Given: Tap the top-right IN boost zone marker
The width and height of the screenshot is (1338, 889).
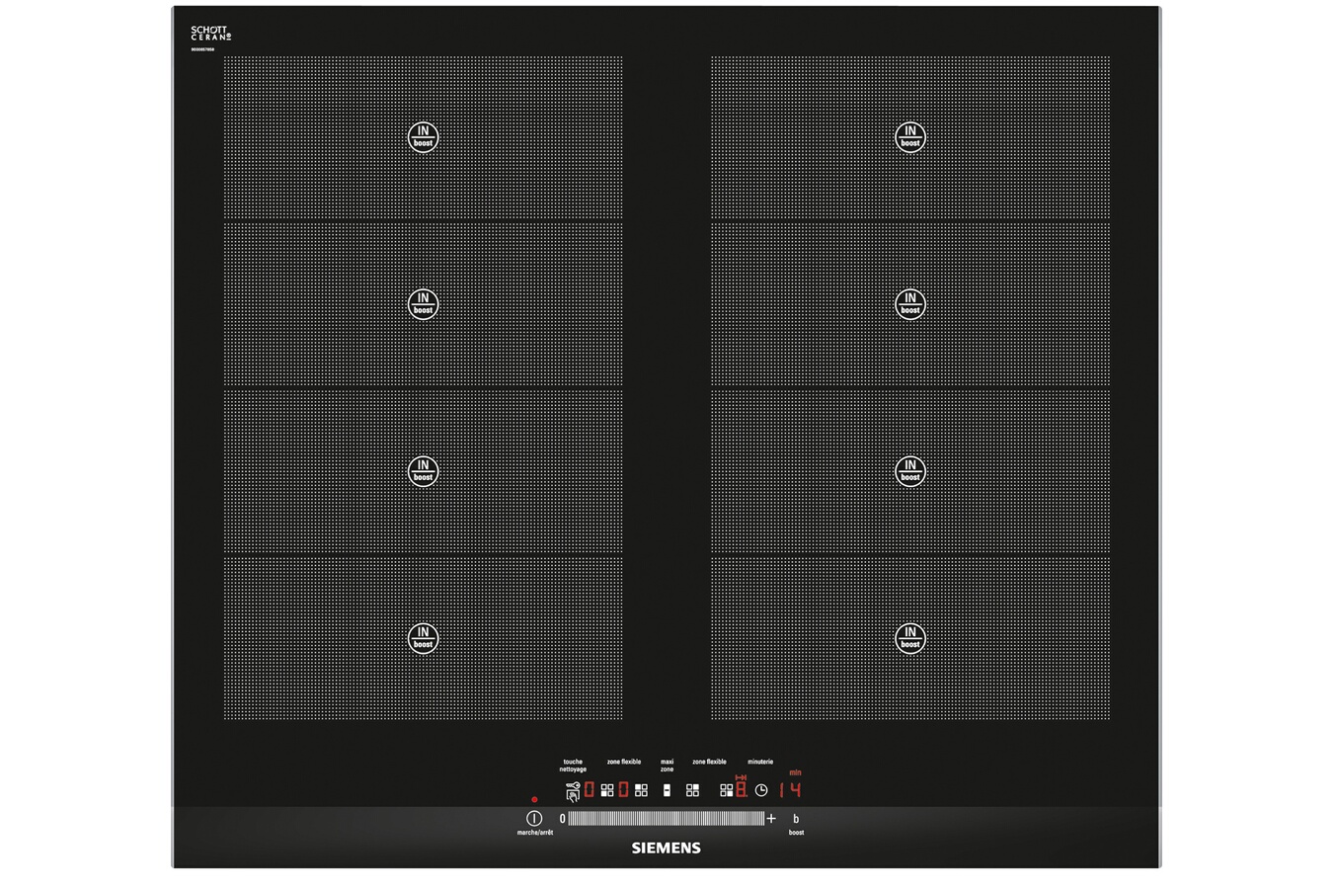Looking at the screenshot, I should [909, 137].
